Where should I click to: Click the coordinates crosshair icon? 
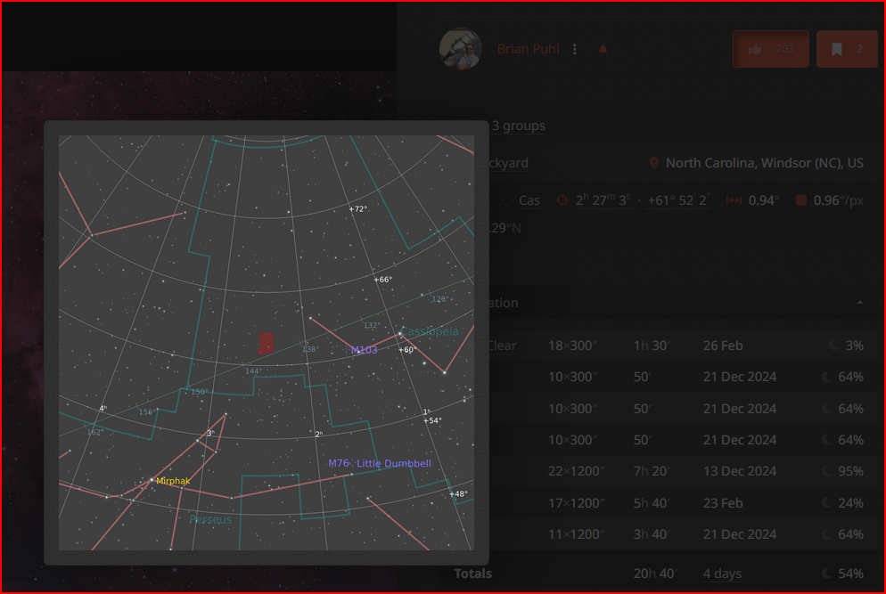coord(562,200)
